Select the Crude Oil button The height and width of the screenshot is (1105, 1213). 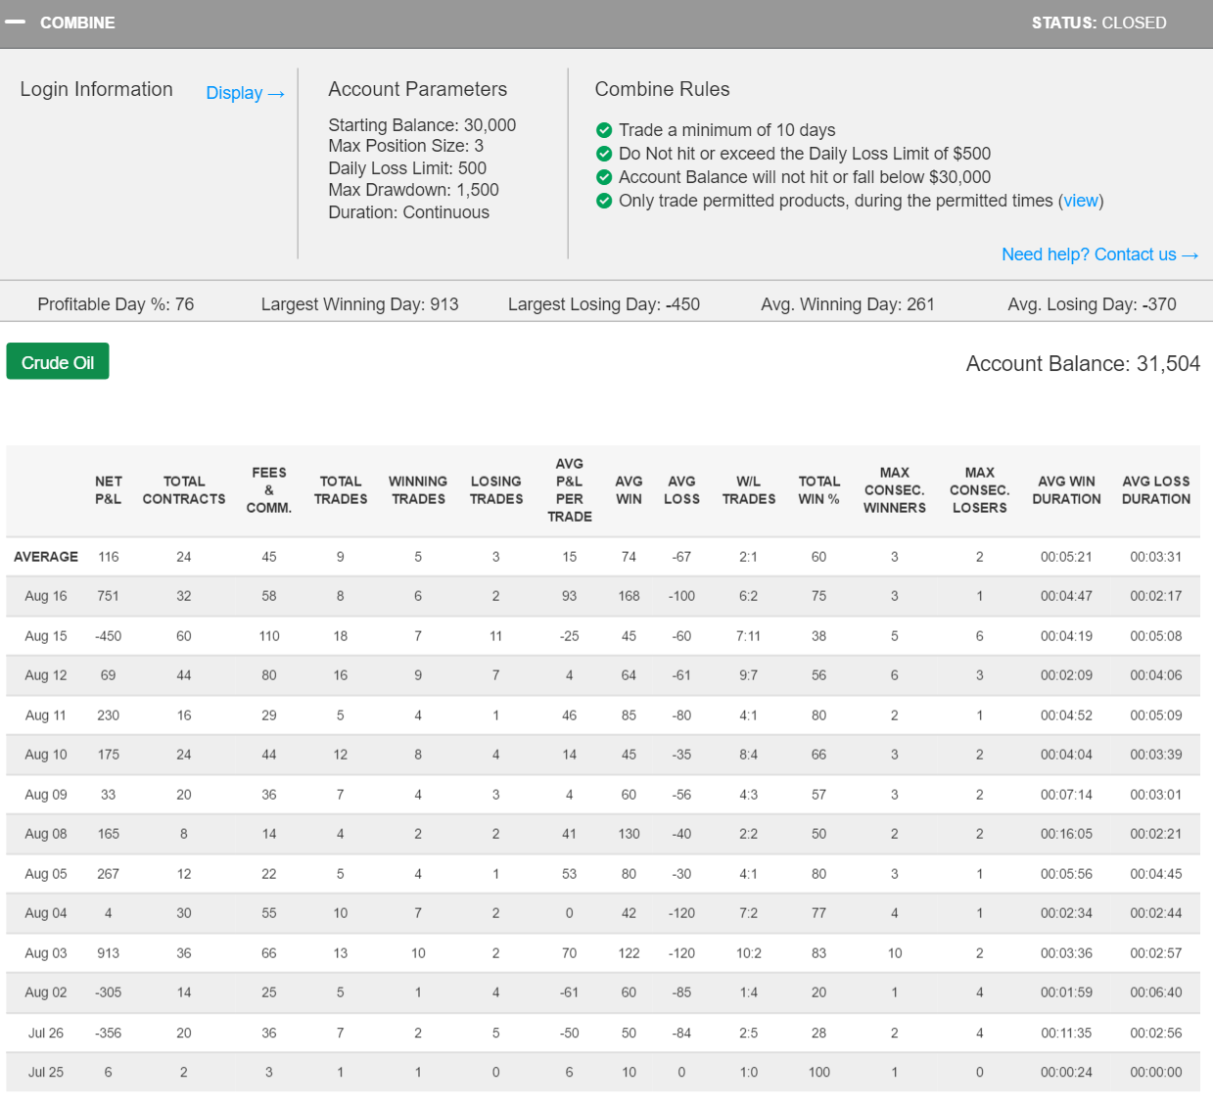click(57, 360)
